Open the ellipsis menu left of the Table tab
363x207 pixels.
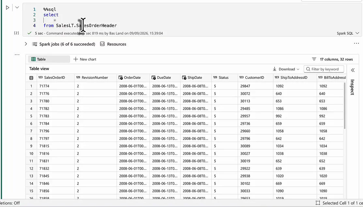(17, 55)
